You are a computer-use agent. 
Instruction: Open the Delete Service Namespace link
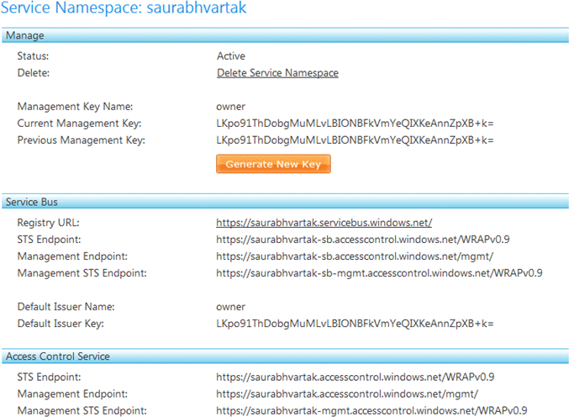click(x=277, y=73)
